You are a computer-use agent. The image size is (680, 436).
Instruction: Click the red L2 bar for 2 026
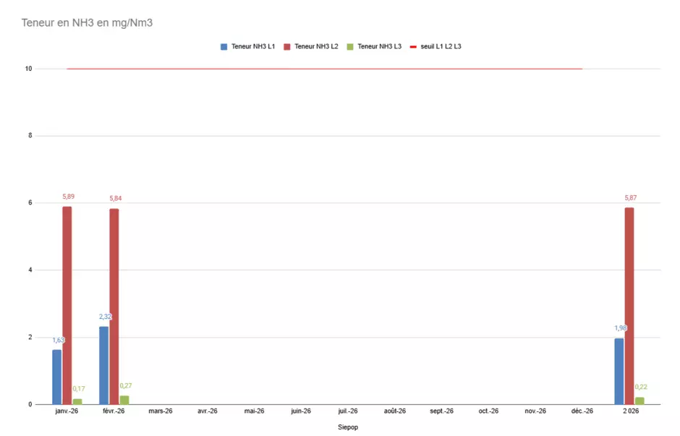tap(629, 306)
